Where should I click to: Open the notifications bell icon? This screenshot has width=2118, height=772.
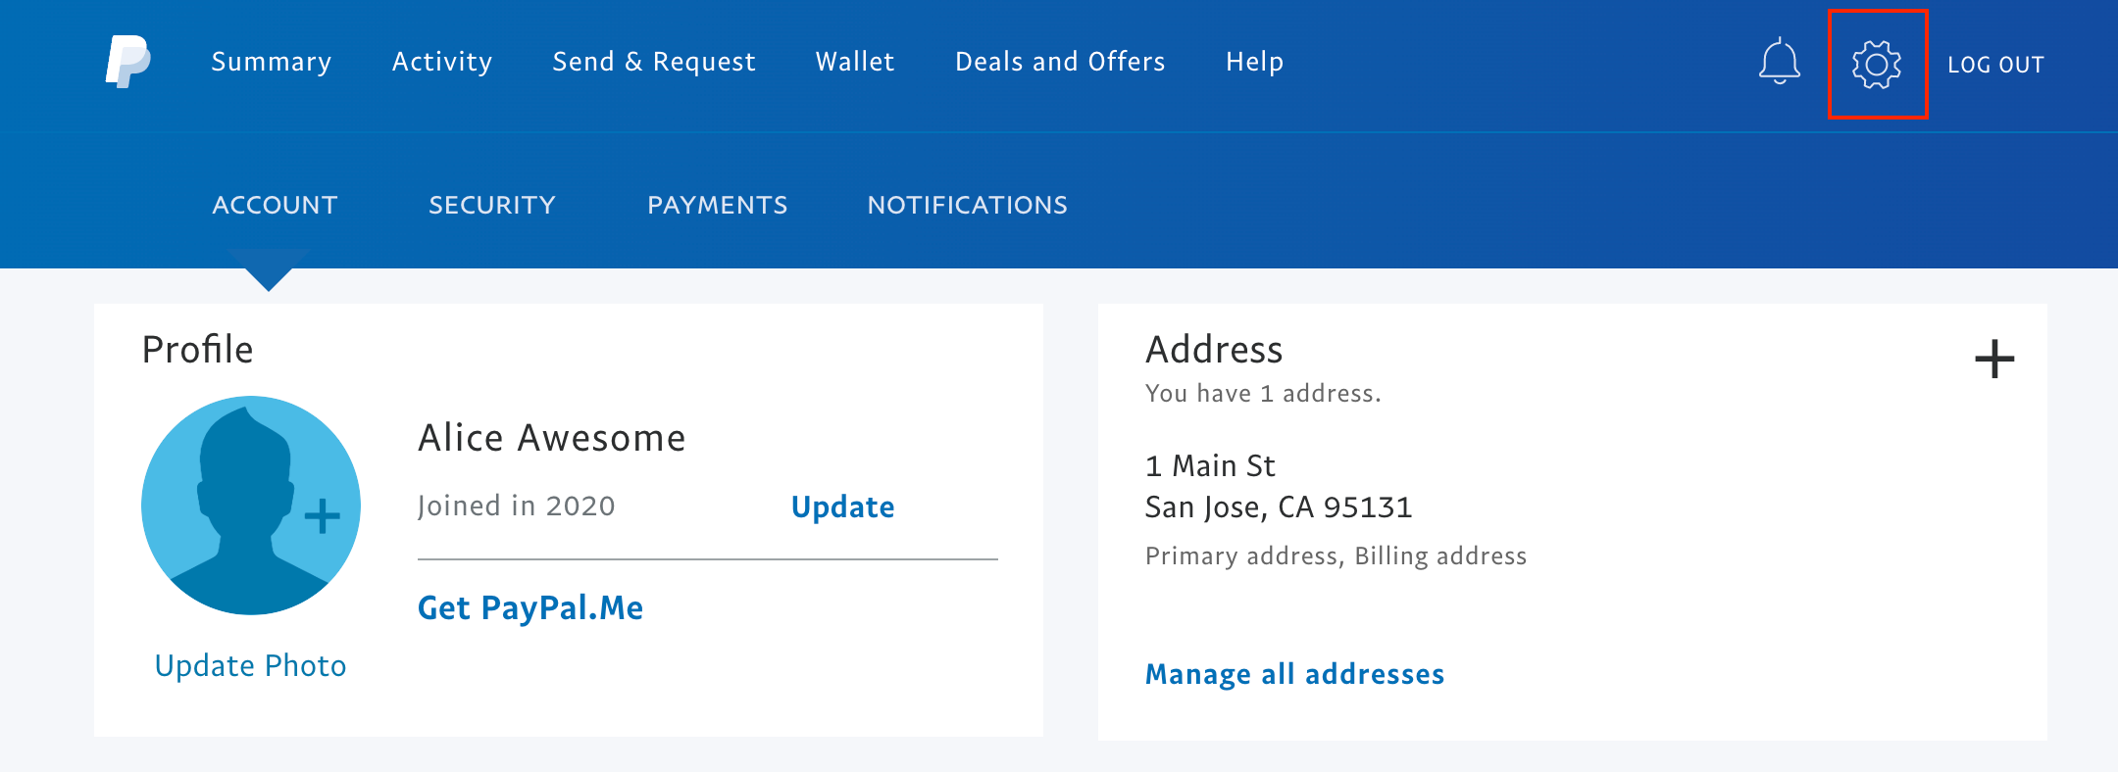tap(1779, 63)
